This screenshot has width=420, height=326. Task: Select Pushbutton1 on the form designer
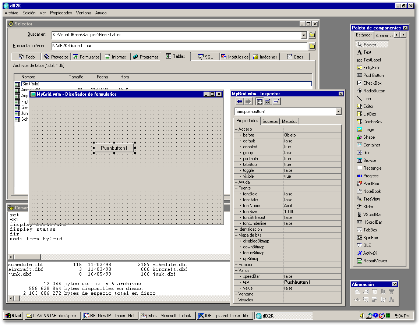(x=114, y=148)
